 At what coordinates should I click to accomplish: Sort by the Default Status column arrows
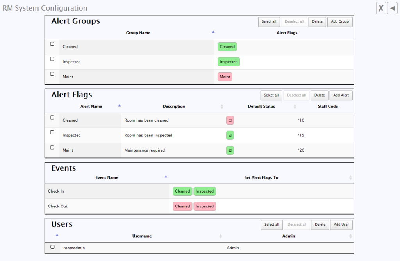tap(295, 107)
